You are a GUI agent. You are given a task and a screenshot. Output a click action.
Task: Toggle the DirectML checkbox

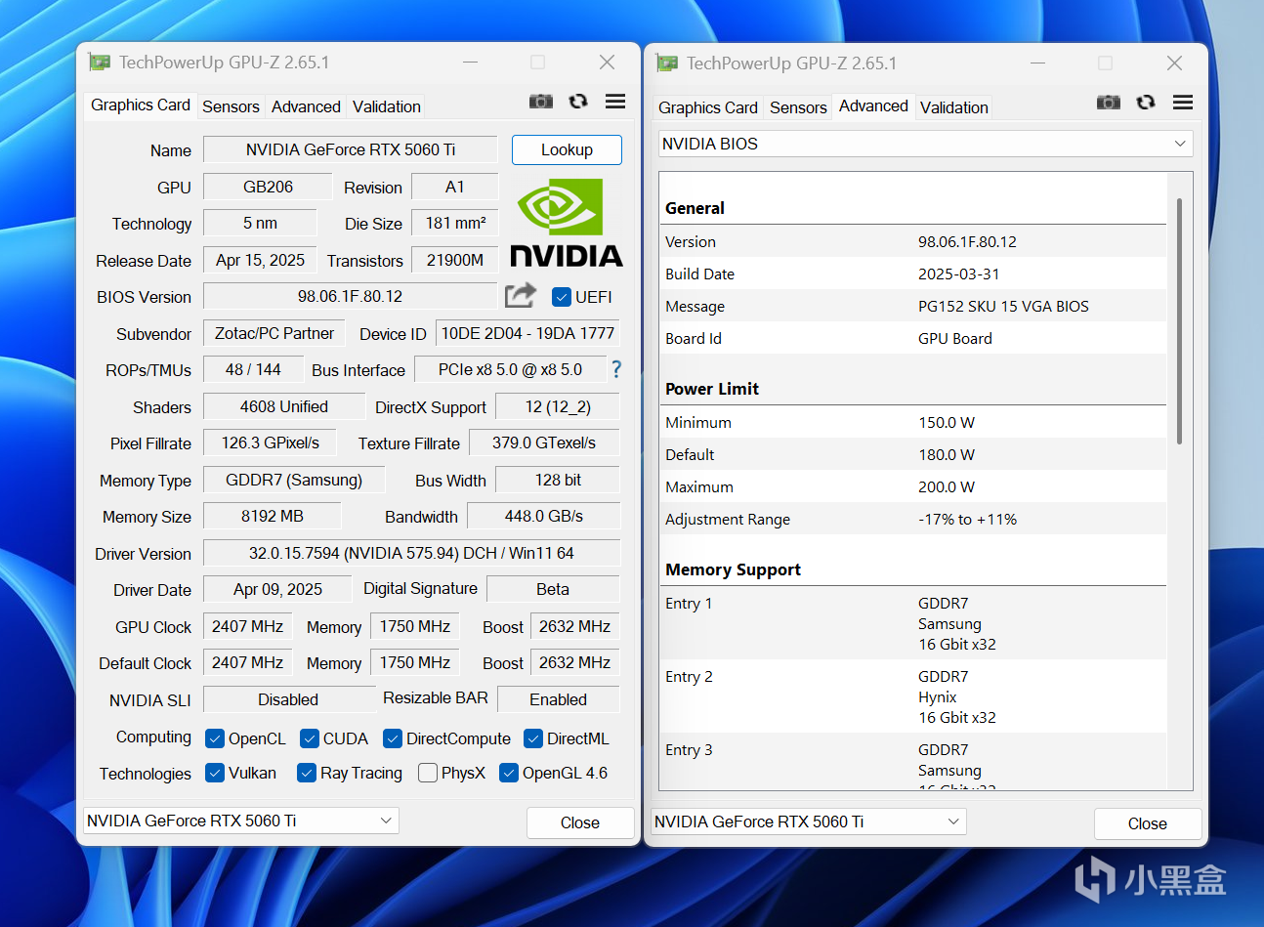pos(533,738)
